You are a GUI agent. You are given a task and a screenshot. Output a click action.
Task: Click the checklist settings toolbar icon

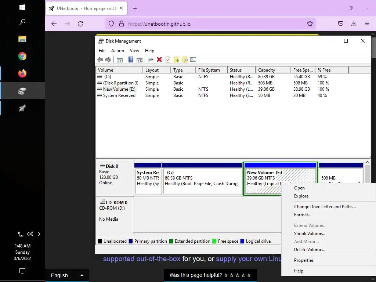pyautogui.click(x=193, y=59)
